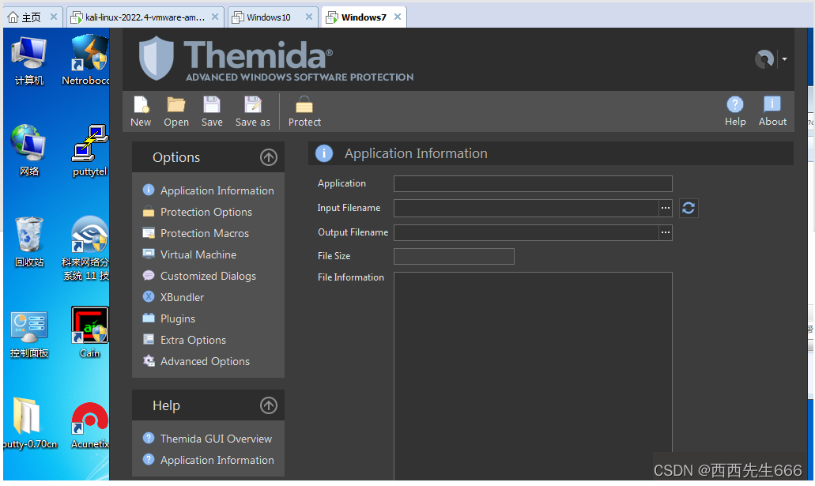Click the Protect padlock icon
The image size is (815, 486).
[304, 104]
